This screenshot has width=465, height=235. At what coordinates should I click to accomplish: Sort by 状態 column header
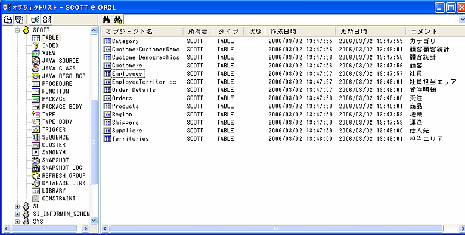point(254,32)
